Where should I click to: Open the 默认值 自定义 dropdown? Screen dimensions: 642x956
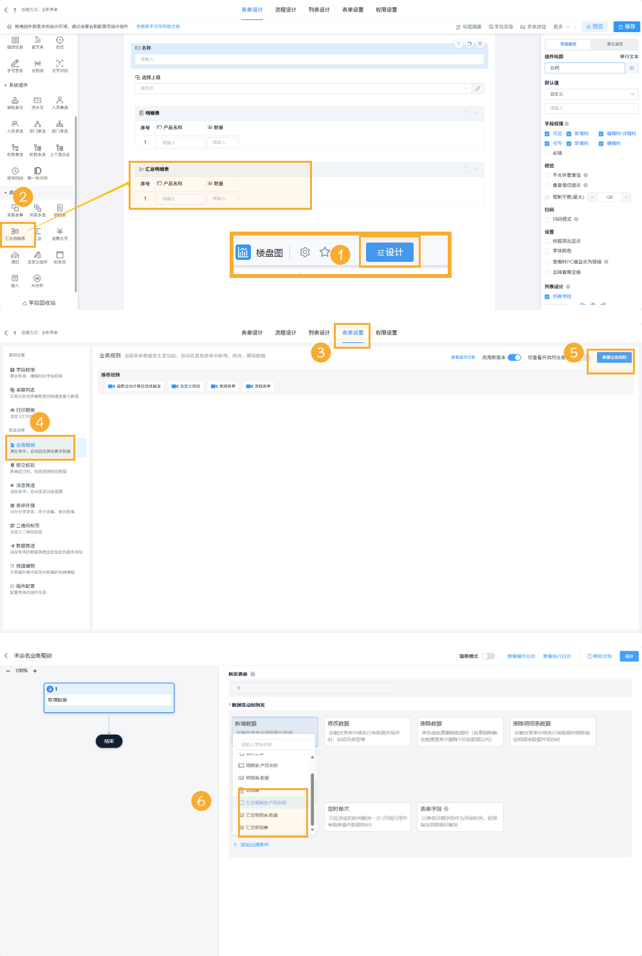592,94
